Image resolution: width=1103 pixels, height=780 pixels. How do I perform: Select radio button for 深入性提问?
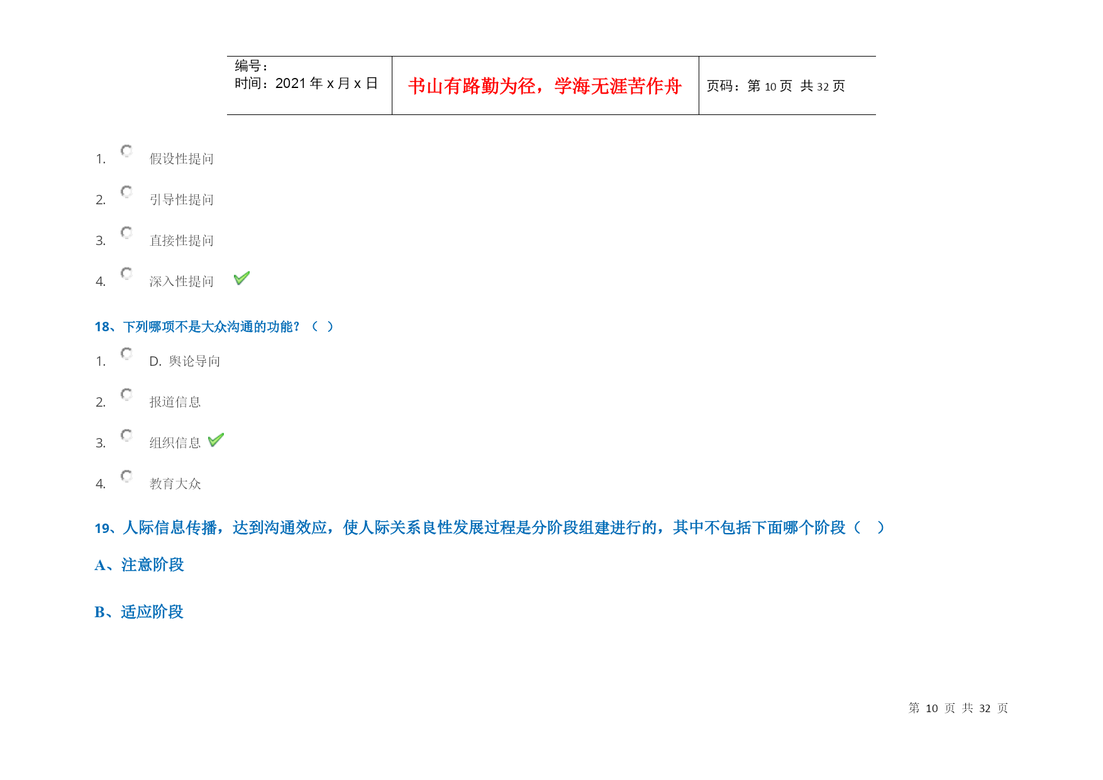click(x=126, y=273)
